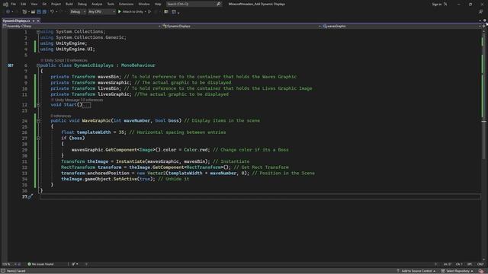Click the search magnifier icon
488x274 pixels.
(219, 4)
